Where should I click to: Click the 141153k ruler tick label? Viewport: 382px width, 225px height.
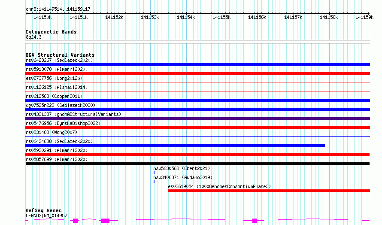(x=150, y=17)
